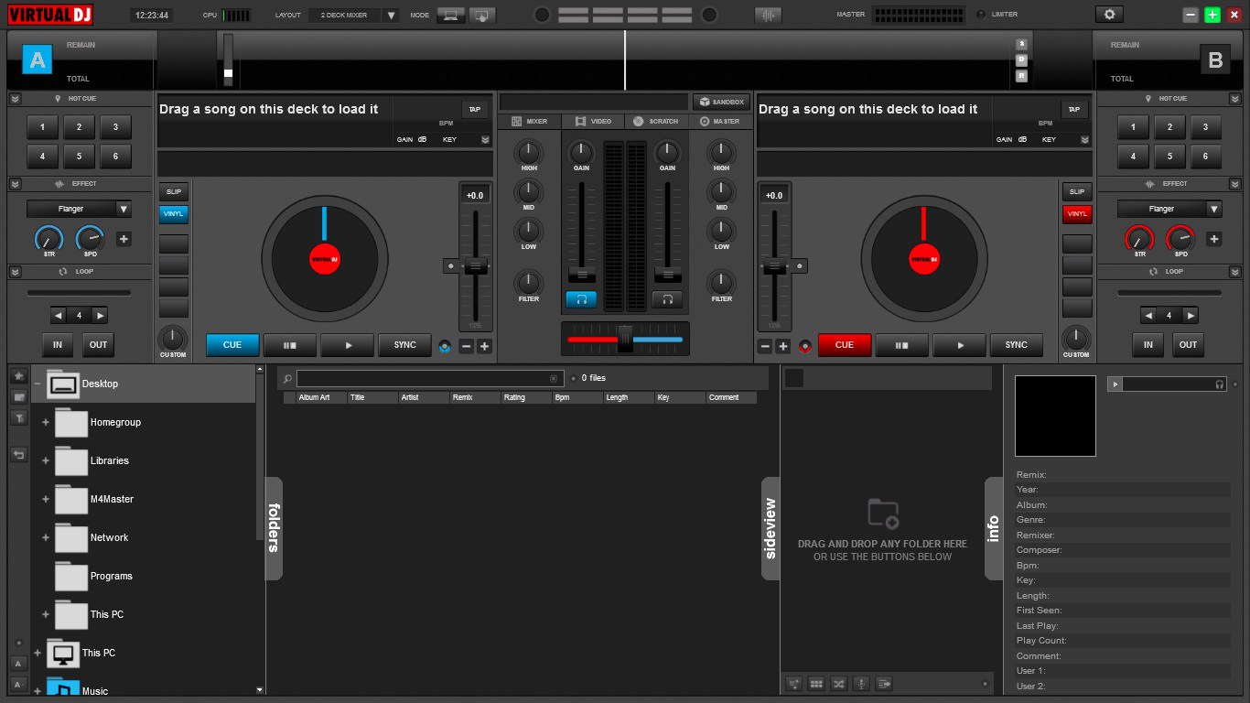This screenshot has height=703, width=1250.
Task: Open the microphone panel icon
Action: pyautogui.click(x=861, y=683)
